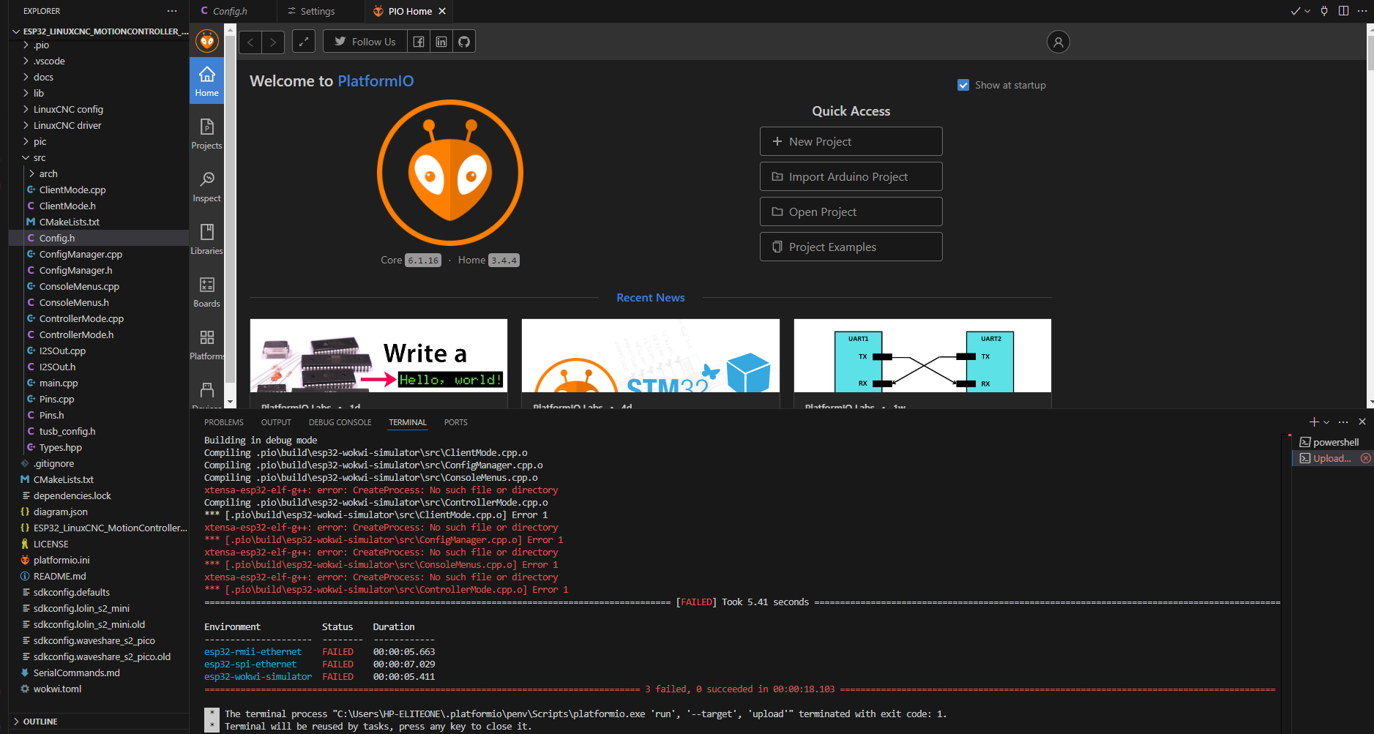1374x734 pixels.
Task: Open Explorer more actions ellipsis
Action: [x=172, y=11]
